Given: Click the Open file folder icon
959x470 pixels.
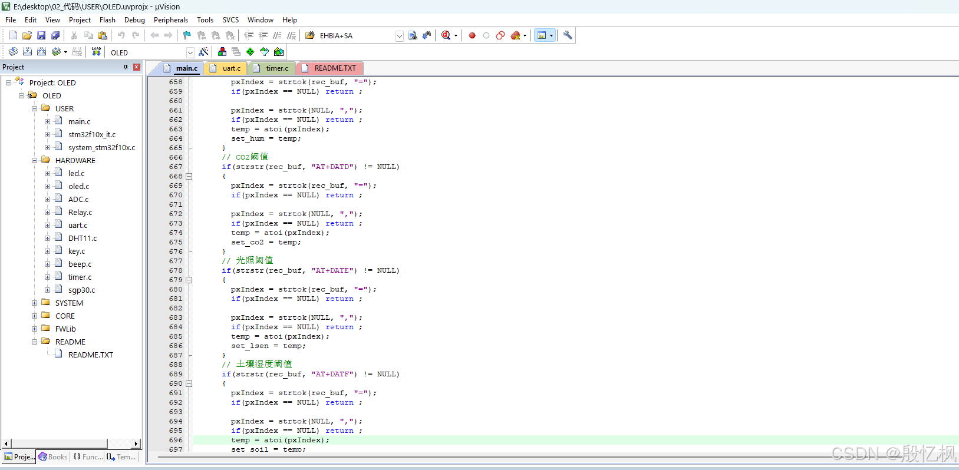Looking at the screenshot, I should click(27, 35).
